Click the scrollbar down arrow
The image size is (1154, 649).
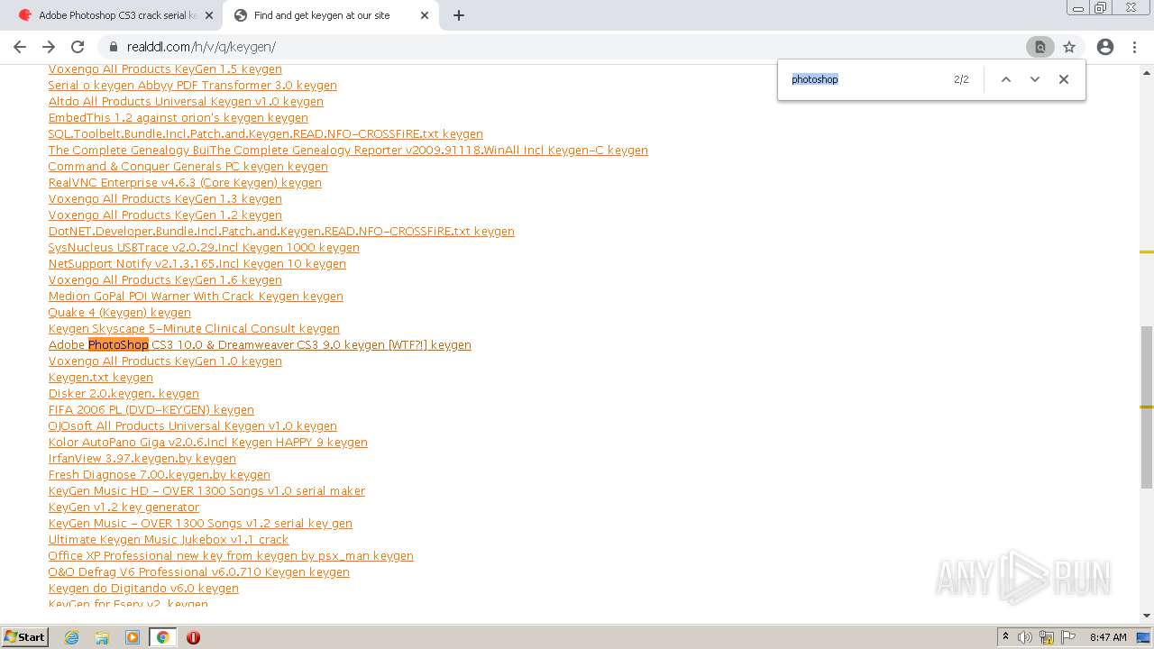point(1147,616)
